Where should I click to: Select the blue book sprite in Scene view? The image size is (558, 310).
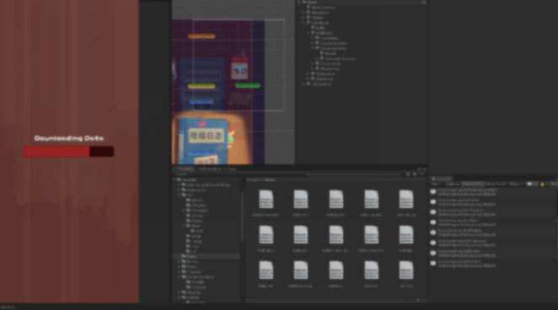point(203,141)
